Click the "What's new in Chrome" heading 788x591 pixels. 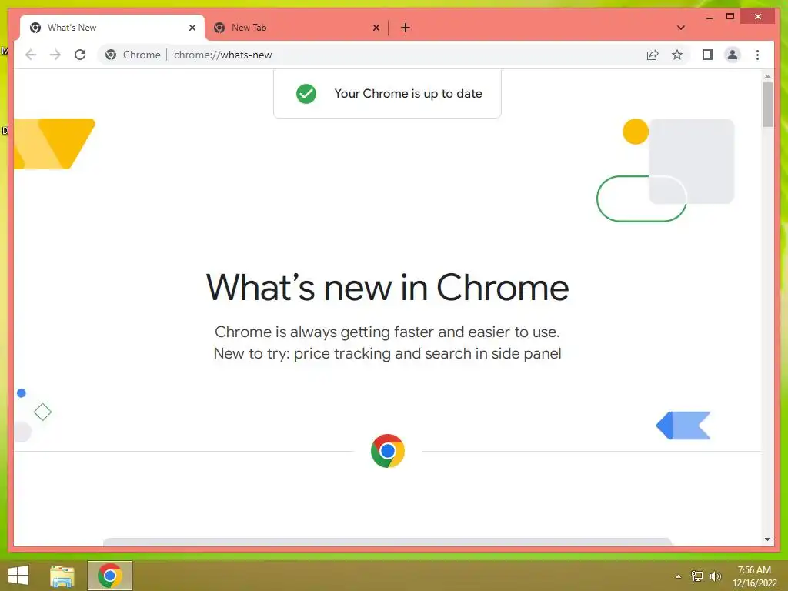388,288
